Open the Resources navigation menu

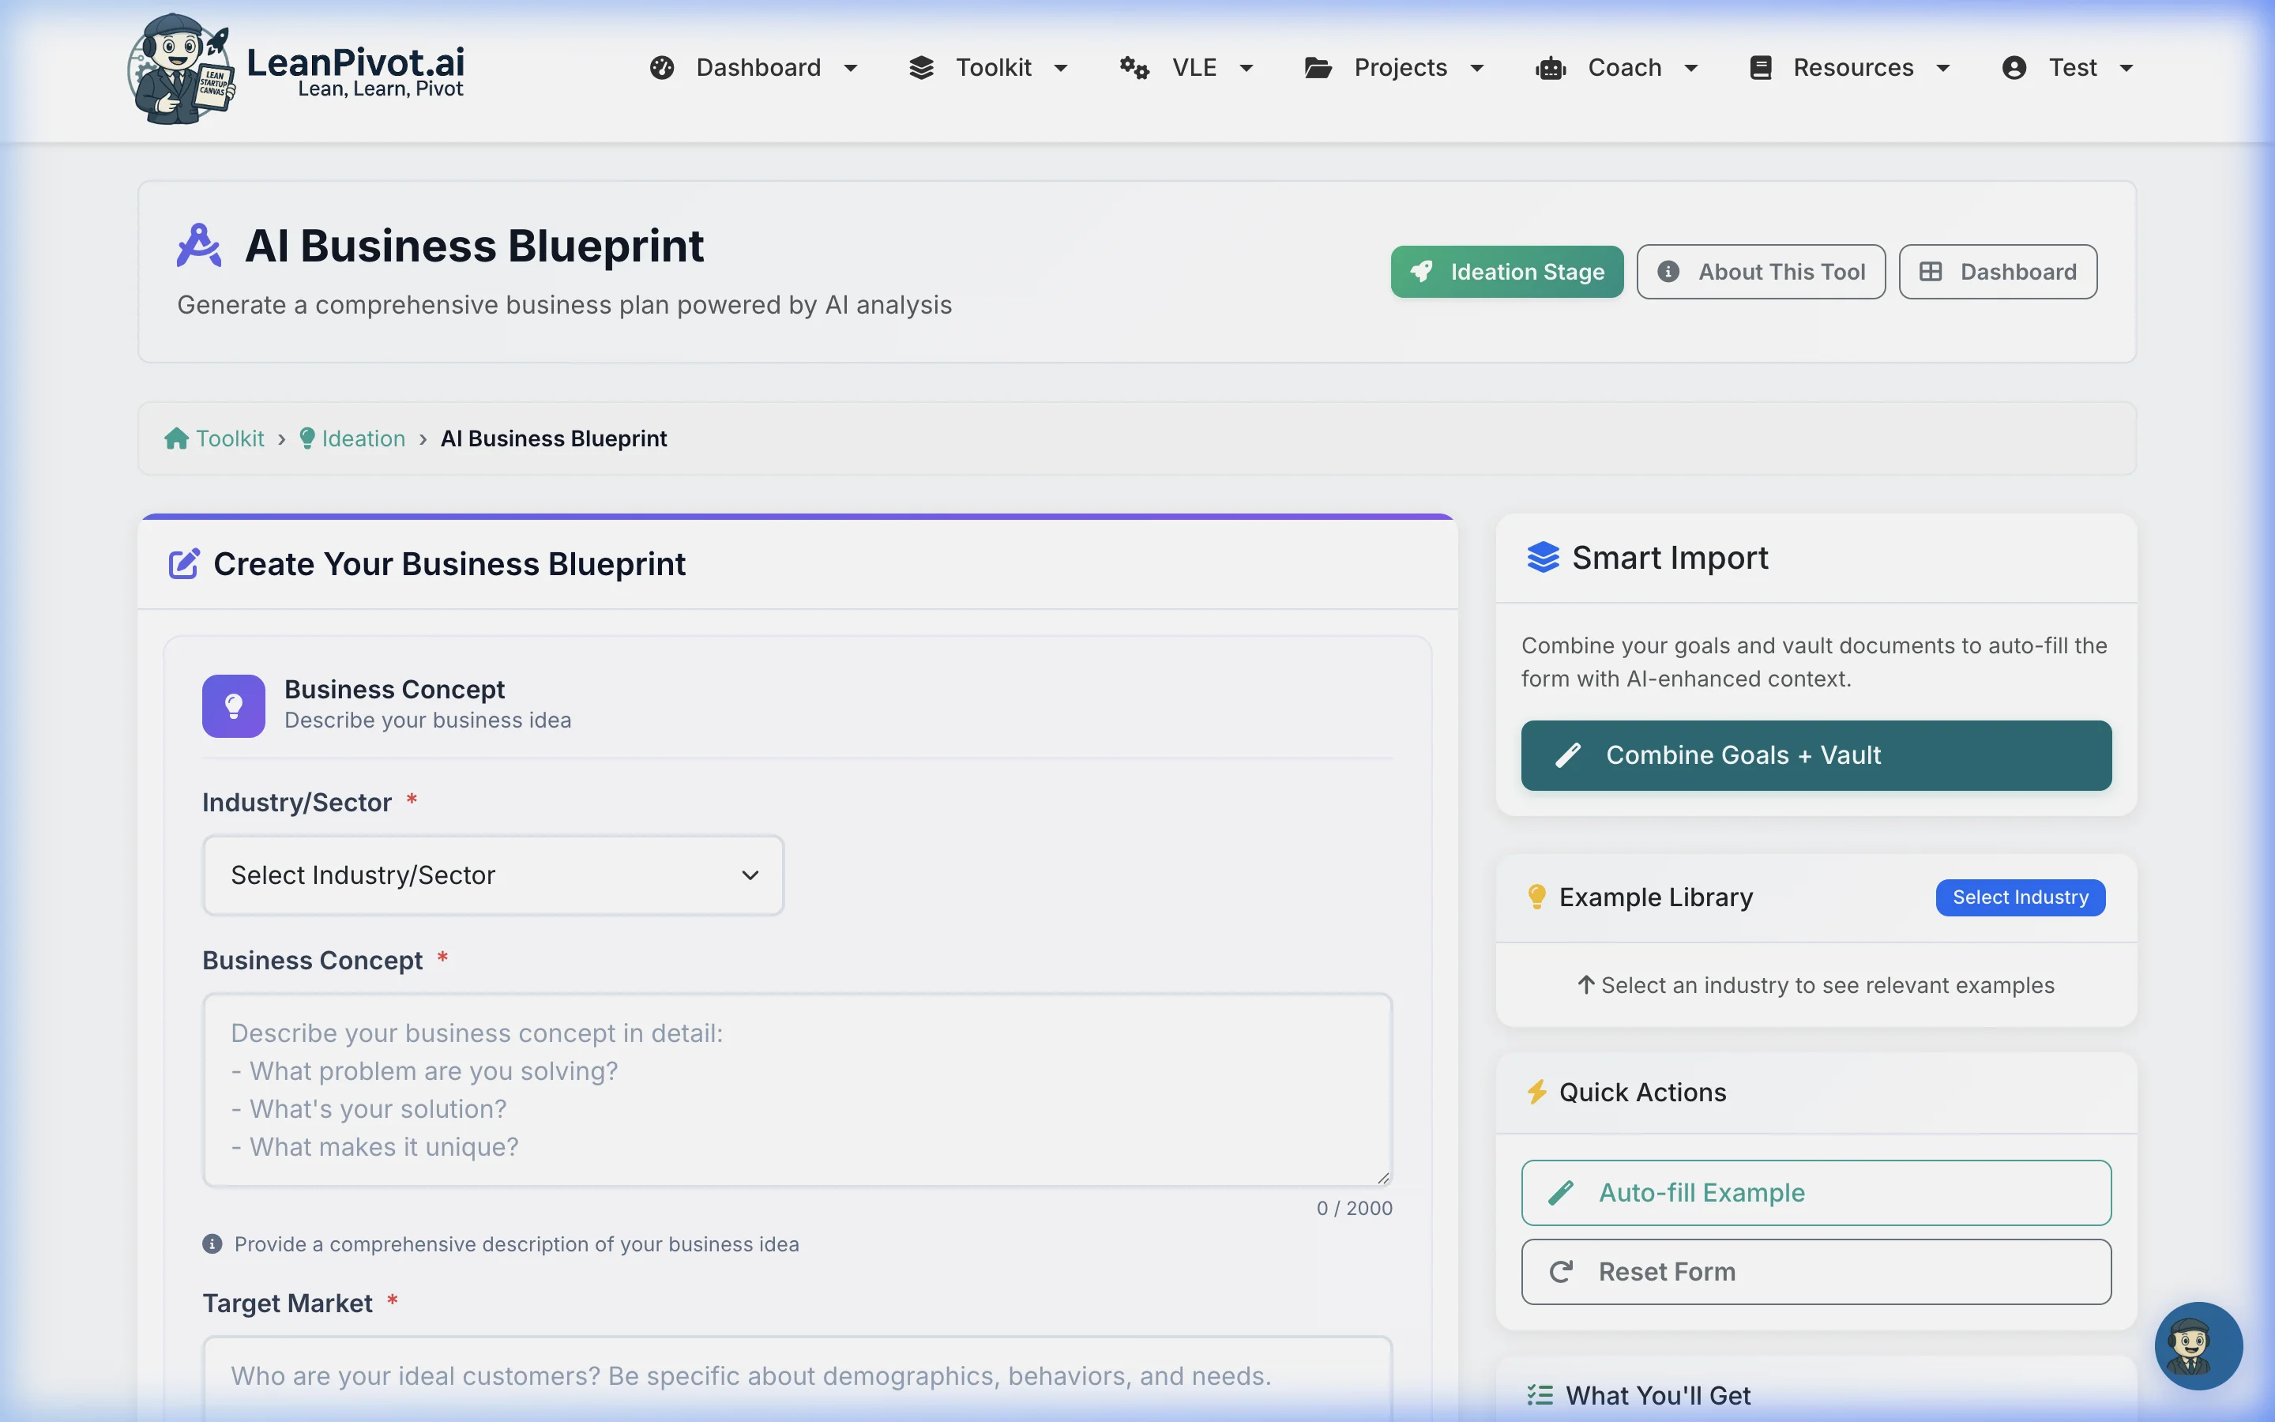[x=1849, y=68]
